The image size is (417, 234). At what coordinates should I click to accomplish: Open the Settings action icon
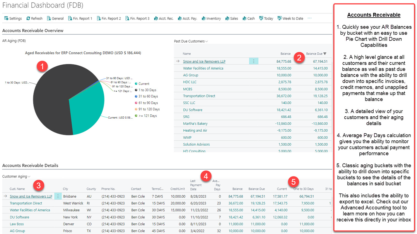[6, 19]
